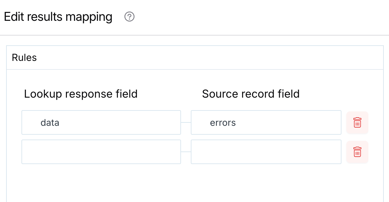Image resolution: width=389 pixels, height=202 pixels.
Task: Click the Edit results mapping heading
Action: coord(58,17)
